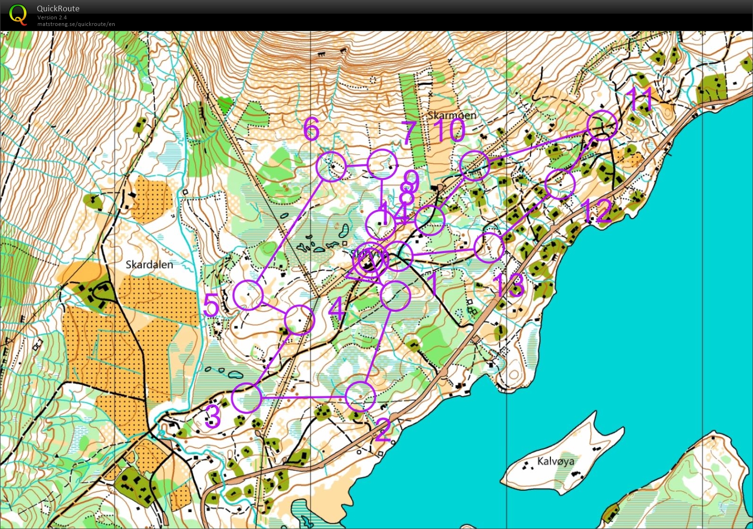The height and width of the screenshot is (529, 753).
Task: Click the purple number label '5'
Action: click(x=211, y=305)
